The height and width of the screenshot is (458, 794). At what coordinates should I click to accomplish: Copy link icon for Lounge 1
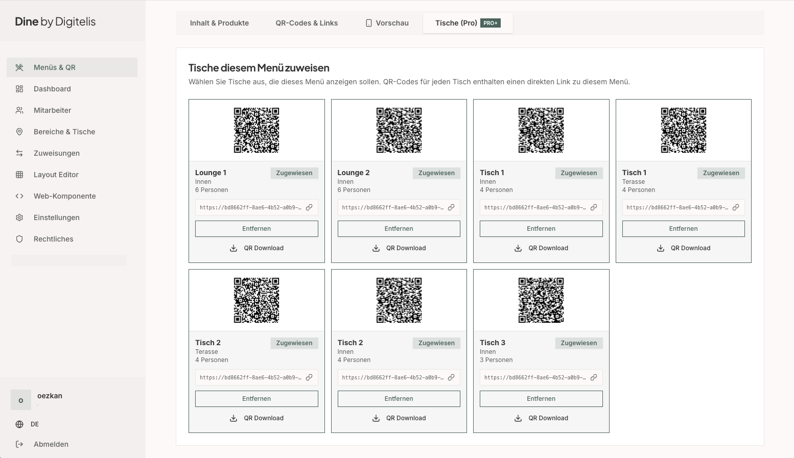tap(309, 207)
